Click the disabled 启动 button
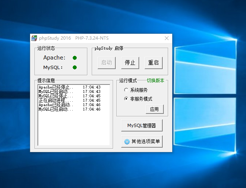The width and height of the screenshot is (246, 188). [x=106, y=63]
